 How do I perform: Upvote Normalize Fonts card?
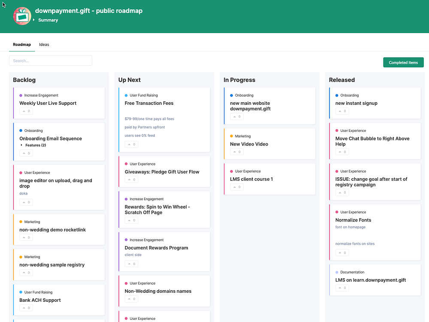(342, 253)
